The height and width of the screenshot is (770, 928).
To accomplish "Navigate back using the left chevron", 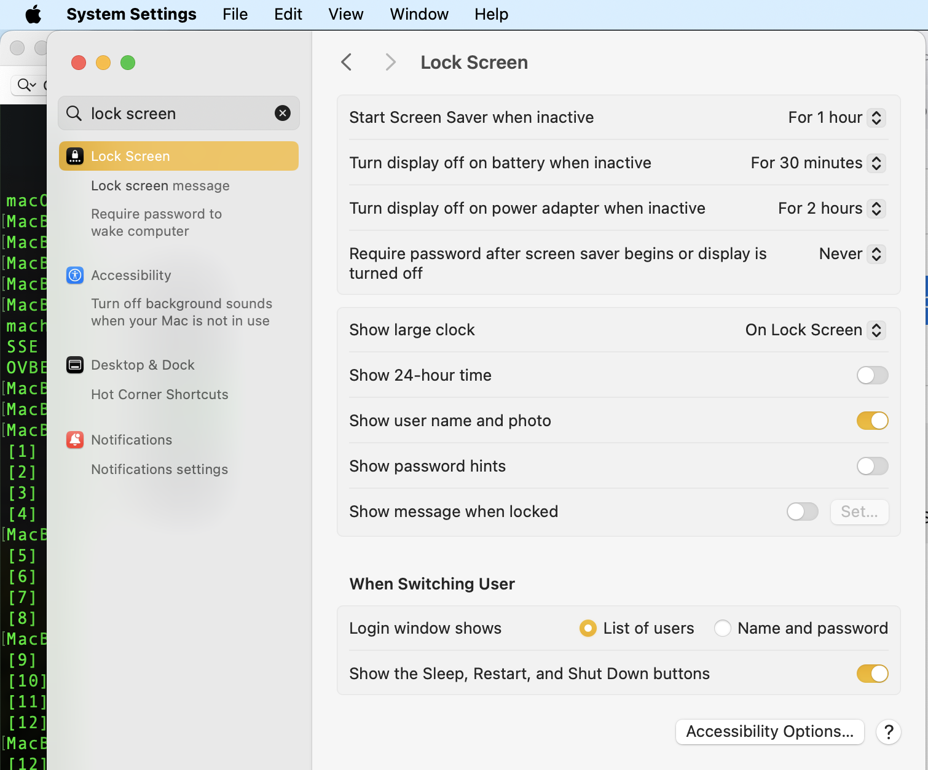I will 346,61.
